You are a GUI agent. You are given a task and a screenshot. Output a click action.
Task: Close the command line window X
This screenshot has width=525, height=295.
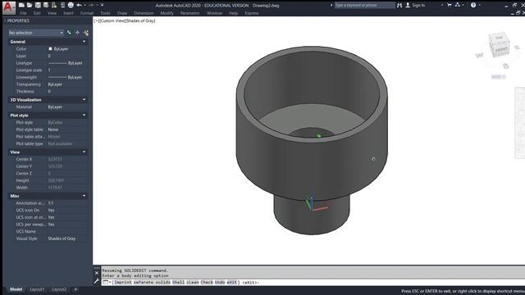[97, 273]
